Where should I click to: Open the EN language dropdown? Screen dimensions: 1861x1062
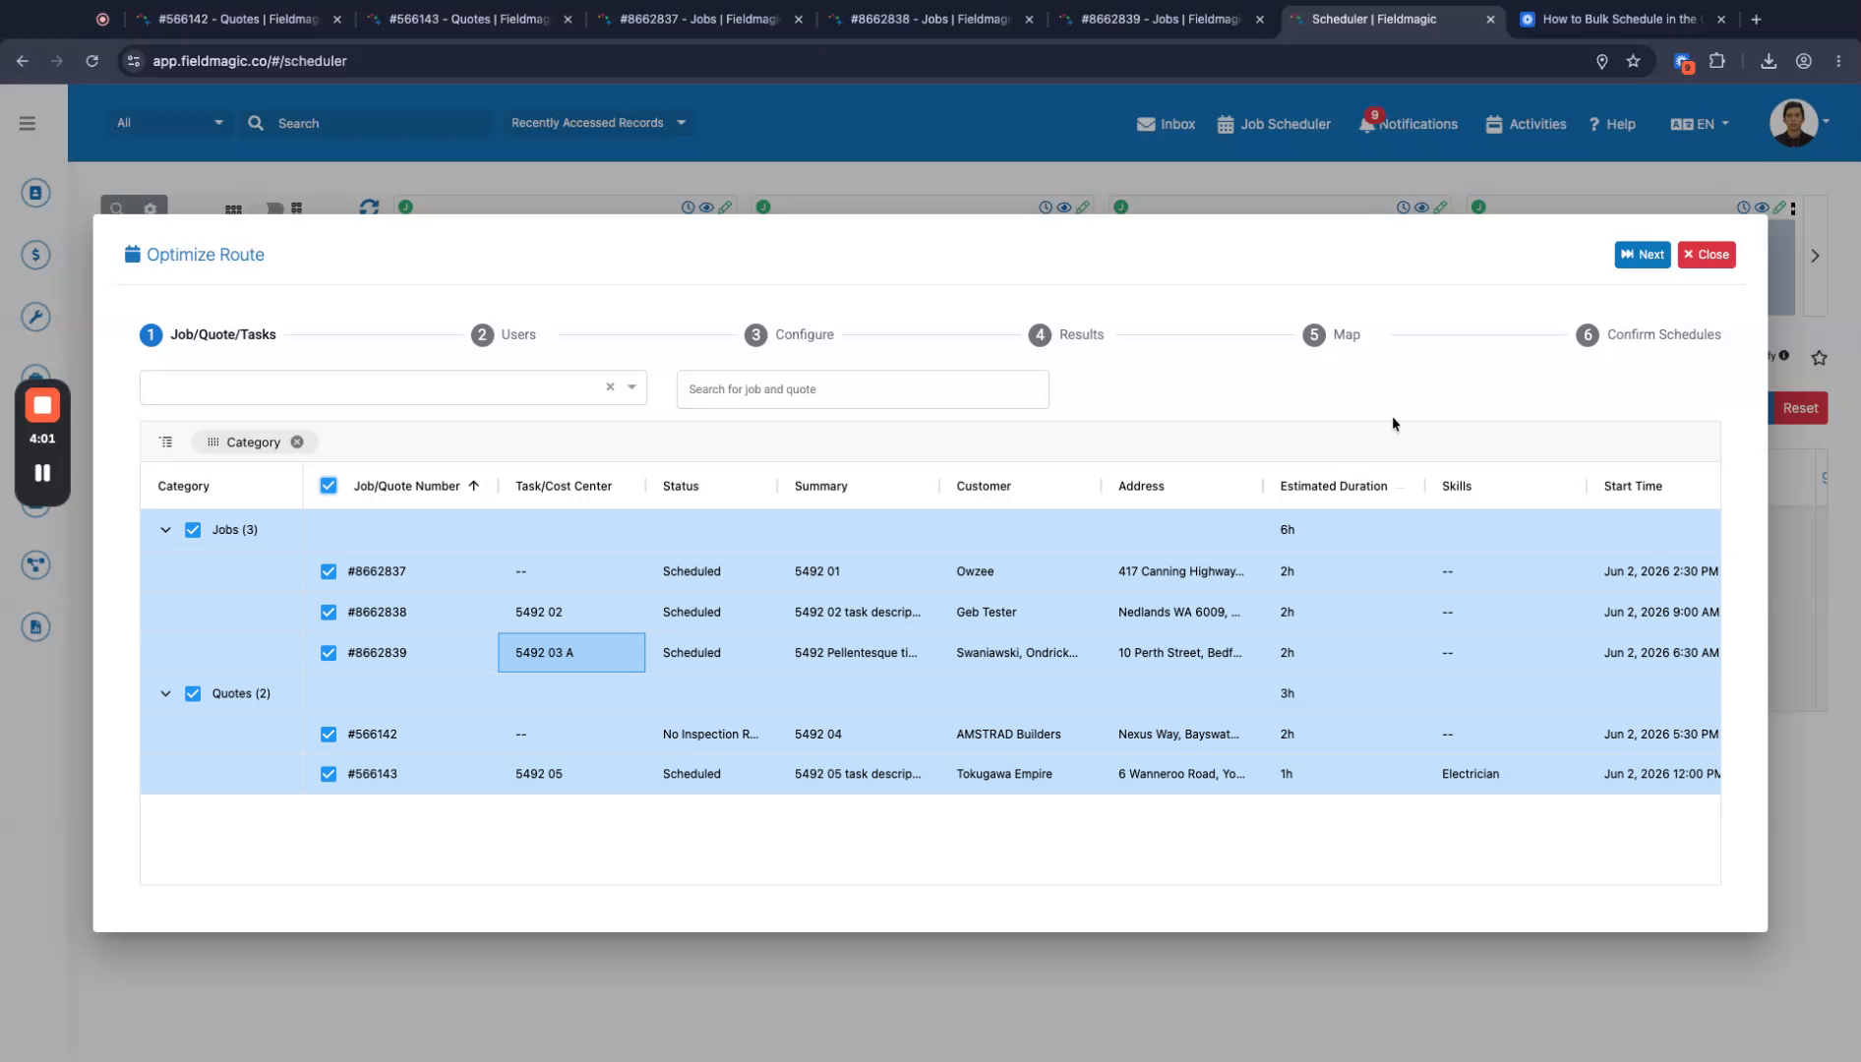click(x=1699, y=124)
